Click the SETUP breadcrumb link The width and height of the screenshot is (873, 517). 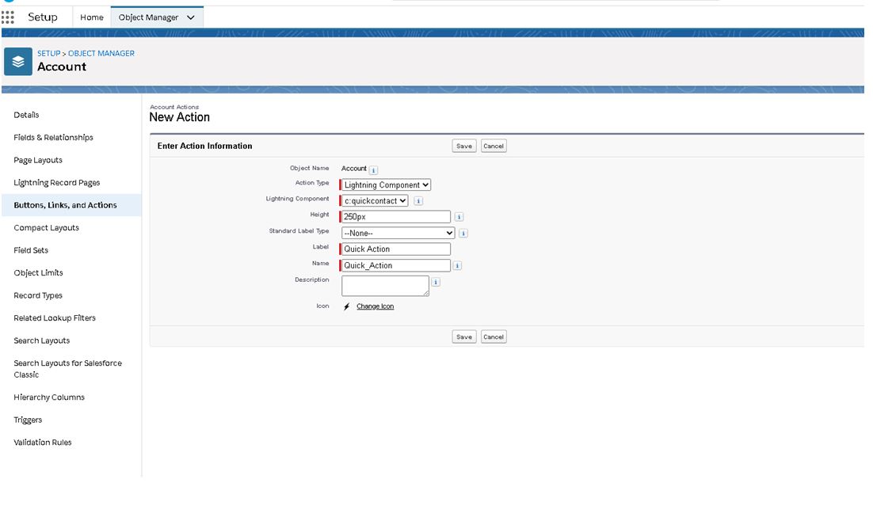tap(48, 53)
